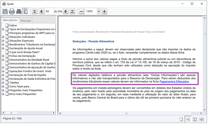Image resolution: width=208 pixels, height=124 pixels.
Task: Click the document vertical scrollbar thumb
Action: (205, 35)
